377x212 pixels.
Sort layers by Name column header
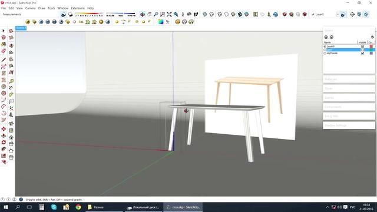click(x=340, y=42)
